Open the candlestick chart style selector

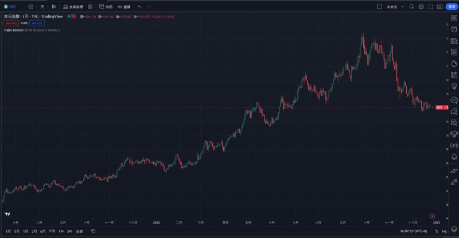pyautogui.click(x=53, y=6)
